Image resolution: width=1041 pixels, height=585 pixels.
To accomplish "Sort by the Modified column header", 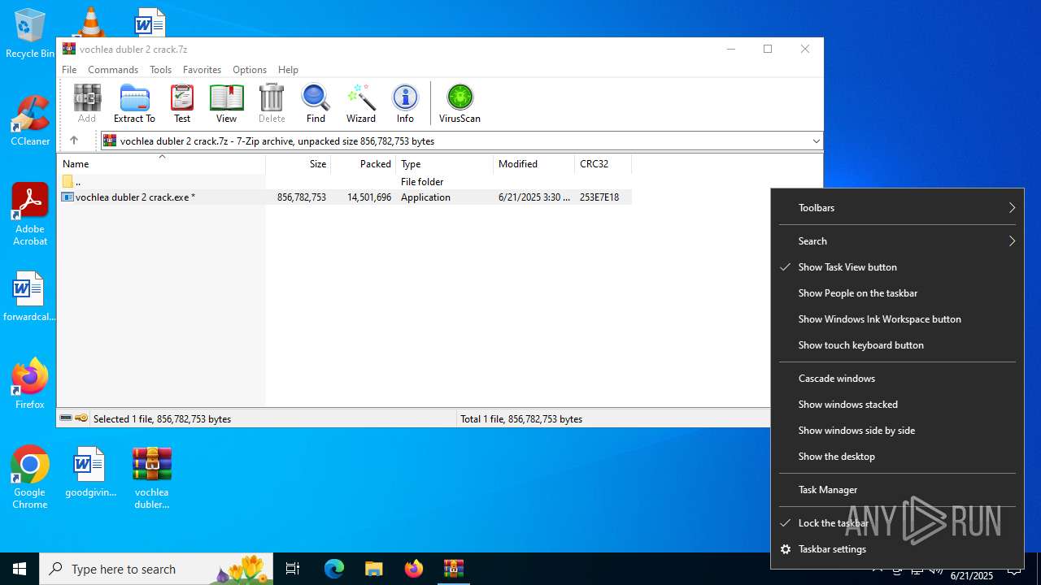I will tap(534, 163).
